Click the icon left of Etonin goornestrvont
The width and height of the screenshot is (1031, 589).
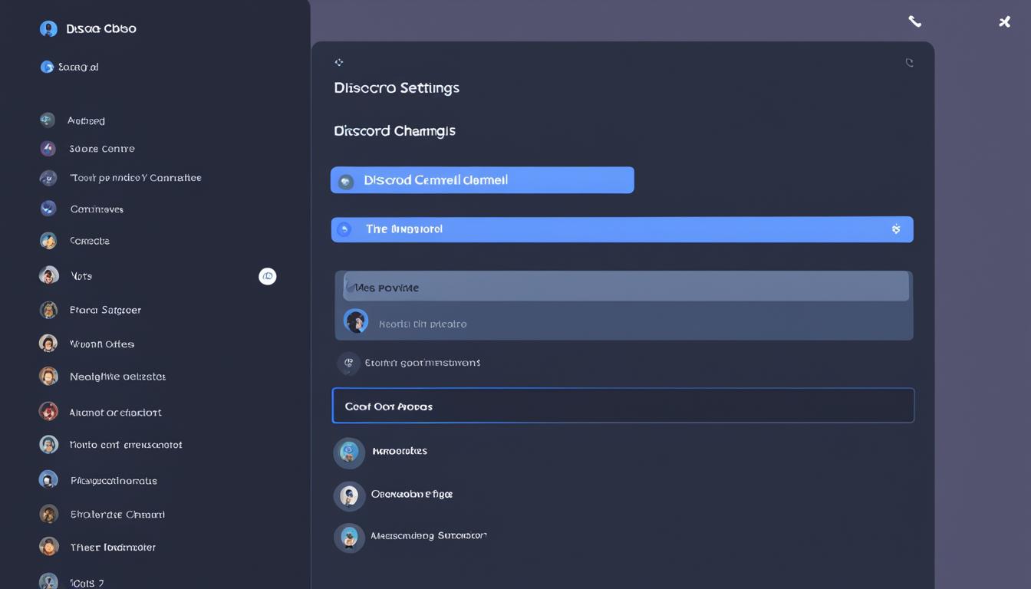pyautogui.click(x=348, y=363)
